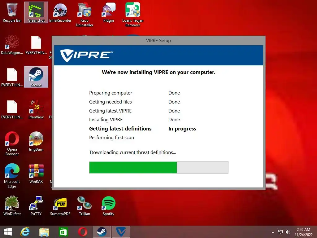Viewport: 317px width, 238px height.
Task: Launch the Greenshot desktop shortcut
Action: (36, 12)
